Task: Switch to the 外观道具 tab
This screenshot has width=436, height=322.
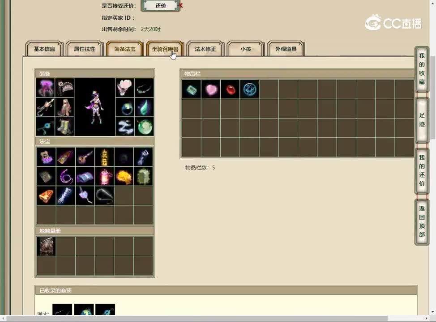Action: point(286,49)
